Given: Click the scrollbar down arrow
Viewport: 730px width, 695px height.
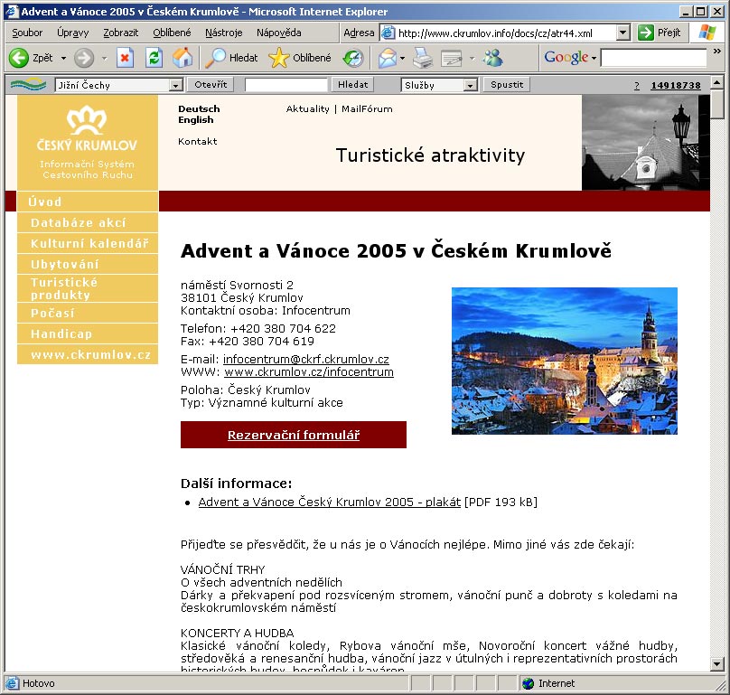Looking at the screenshot, I should 717,663.
